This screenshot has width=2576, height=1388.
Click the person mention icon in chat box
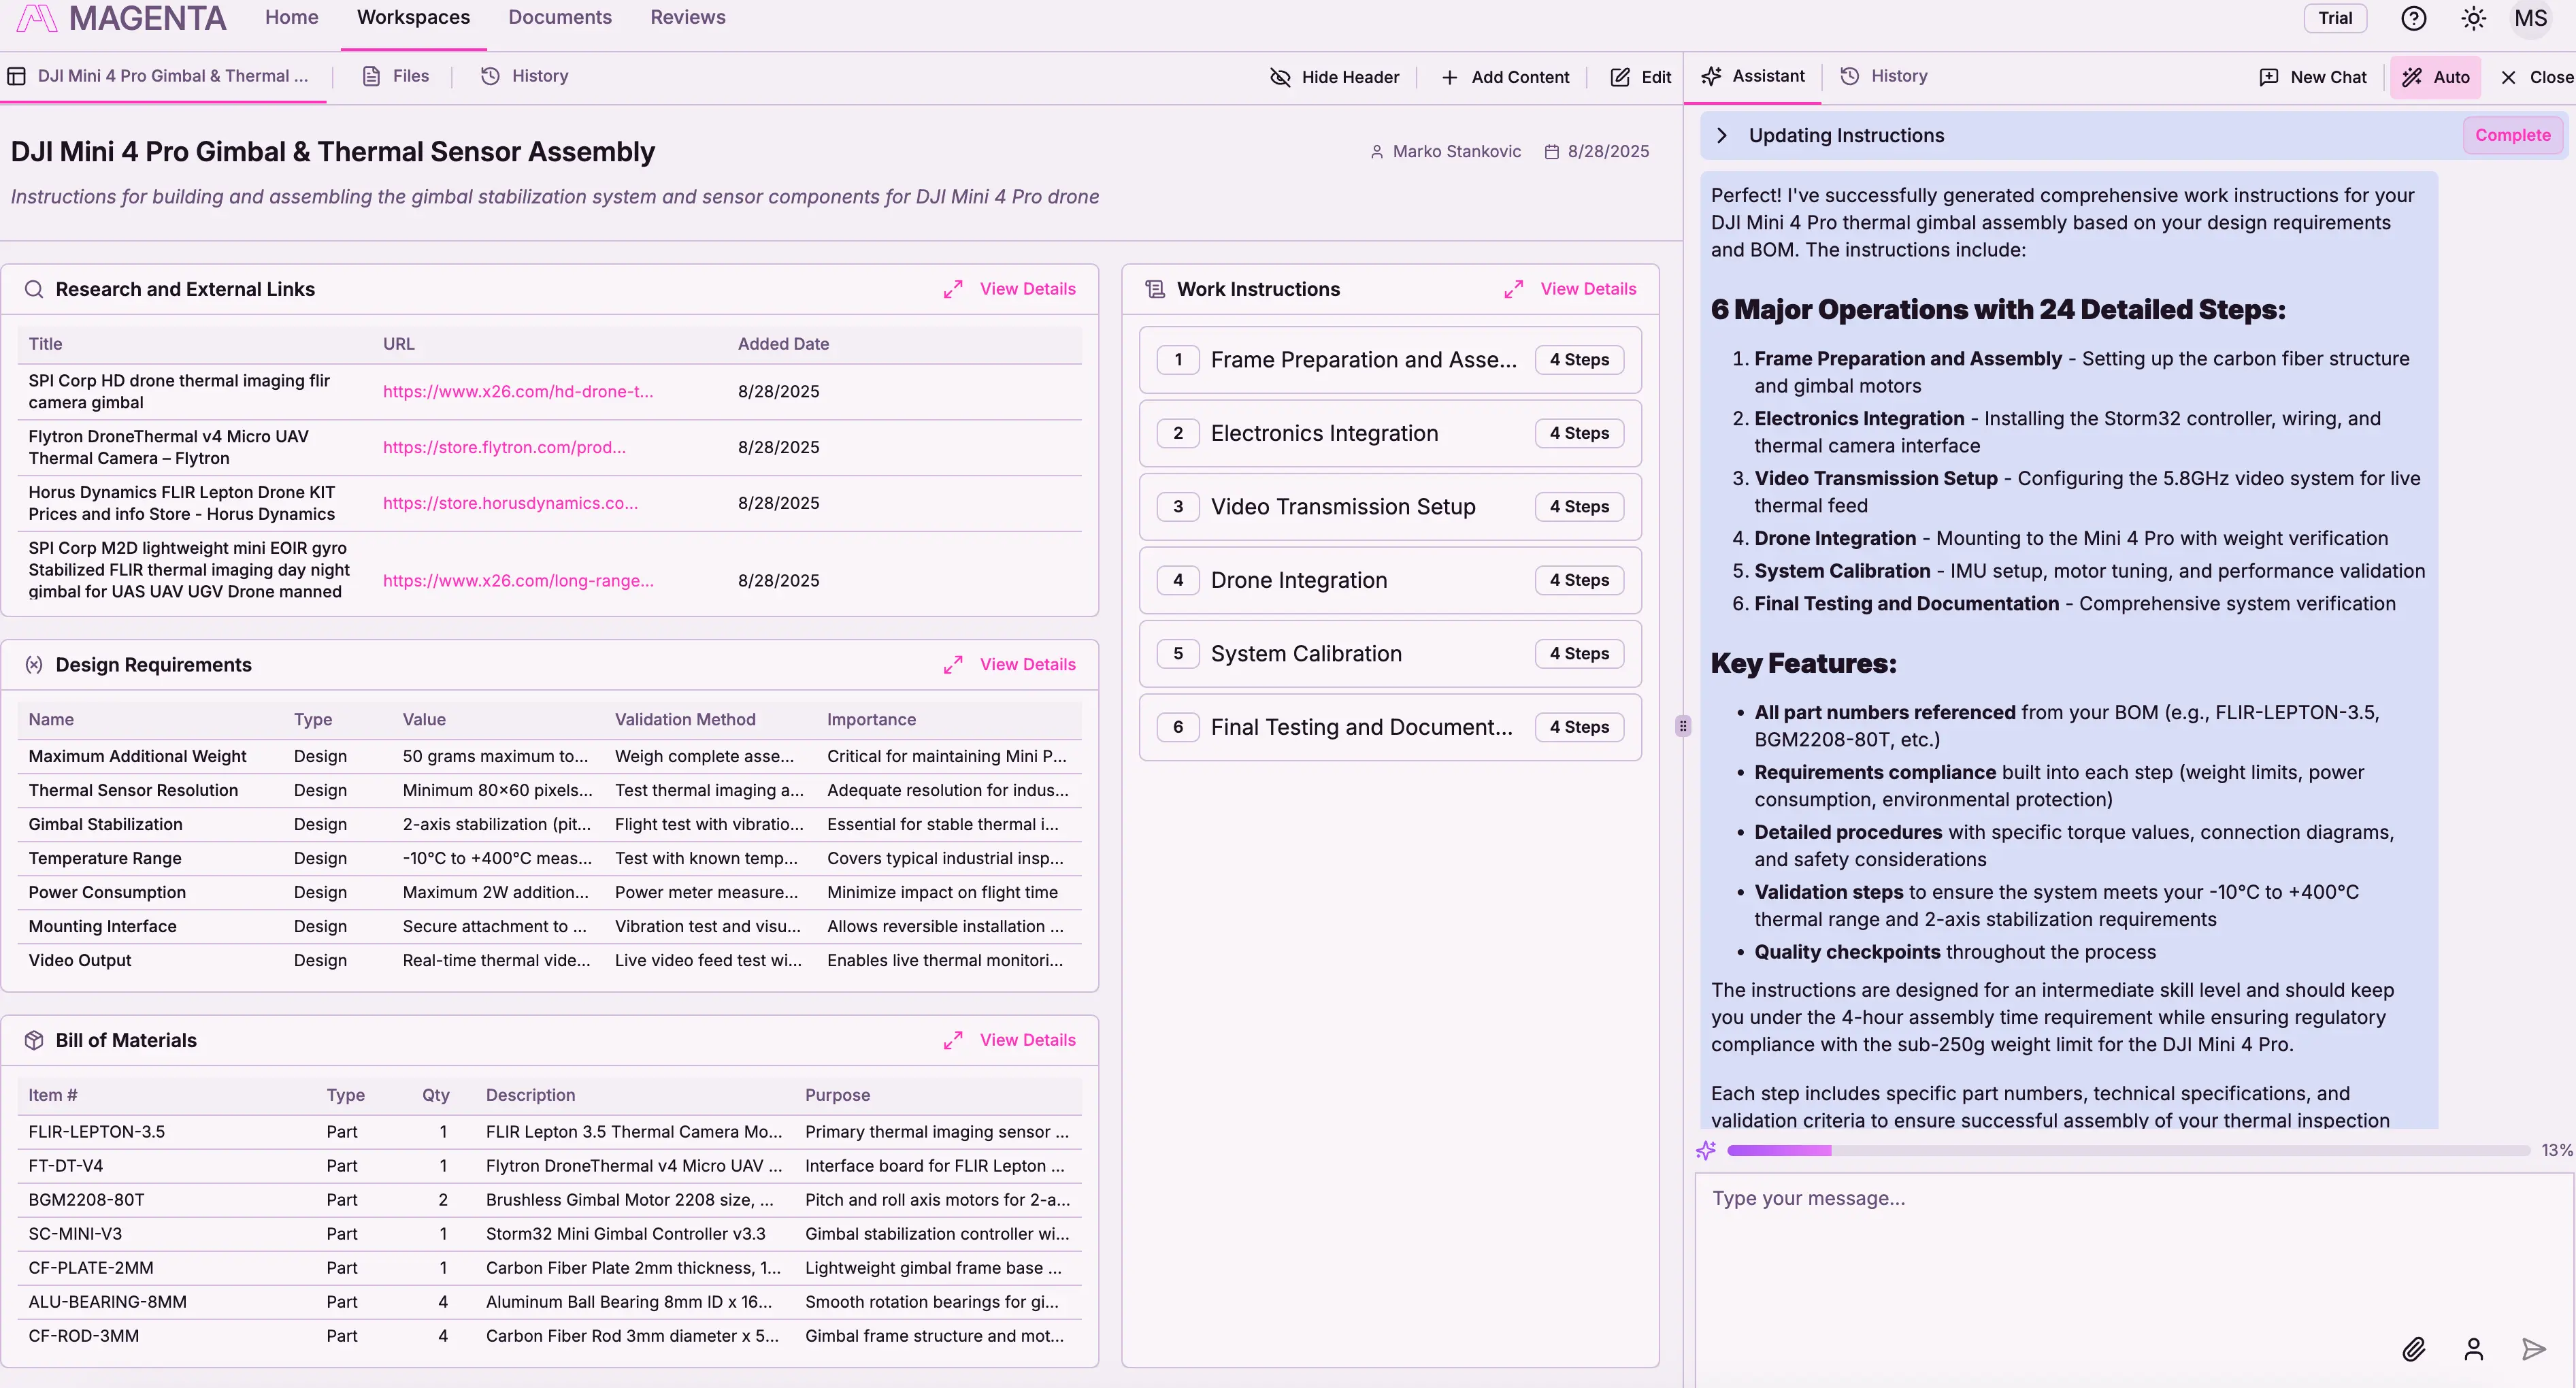(x=2473, y=1349)
